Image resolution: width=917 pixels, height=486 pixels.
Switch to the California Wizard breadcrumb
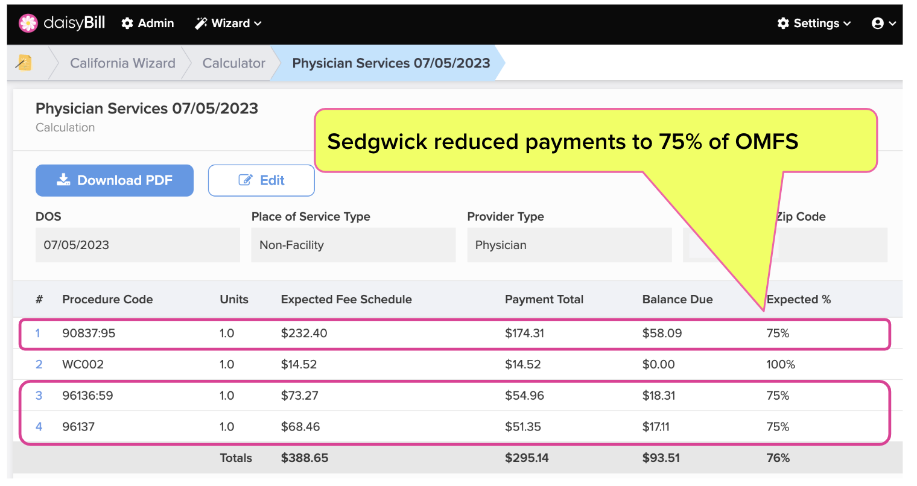122,63
